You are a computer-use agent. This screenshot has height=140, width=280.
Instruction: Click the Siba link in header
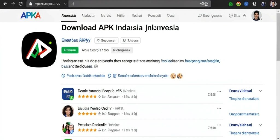(235, 16)
